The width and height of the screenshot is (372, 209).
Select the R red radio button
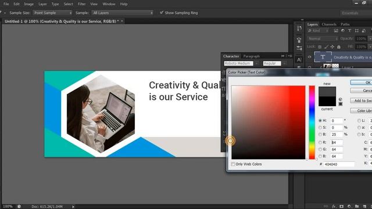[x=320, y=142]
